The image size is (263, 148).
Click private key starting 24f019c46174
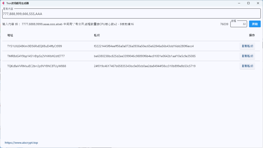coord(145,66)
